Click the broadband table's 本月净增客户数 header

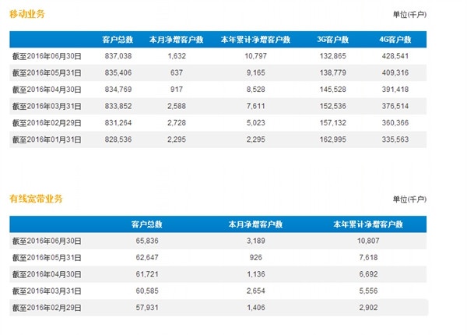tap(255, 224)
